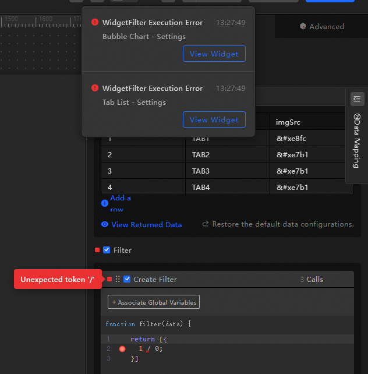
Task: Select imgSrc cell in TAB4 row
Action: (312, 187)
